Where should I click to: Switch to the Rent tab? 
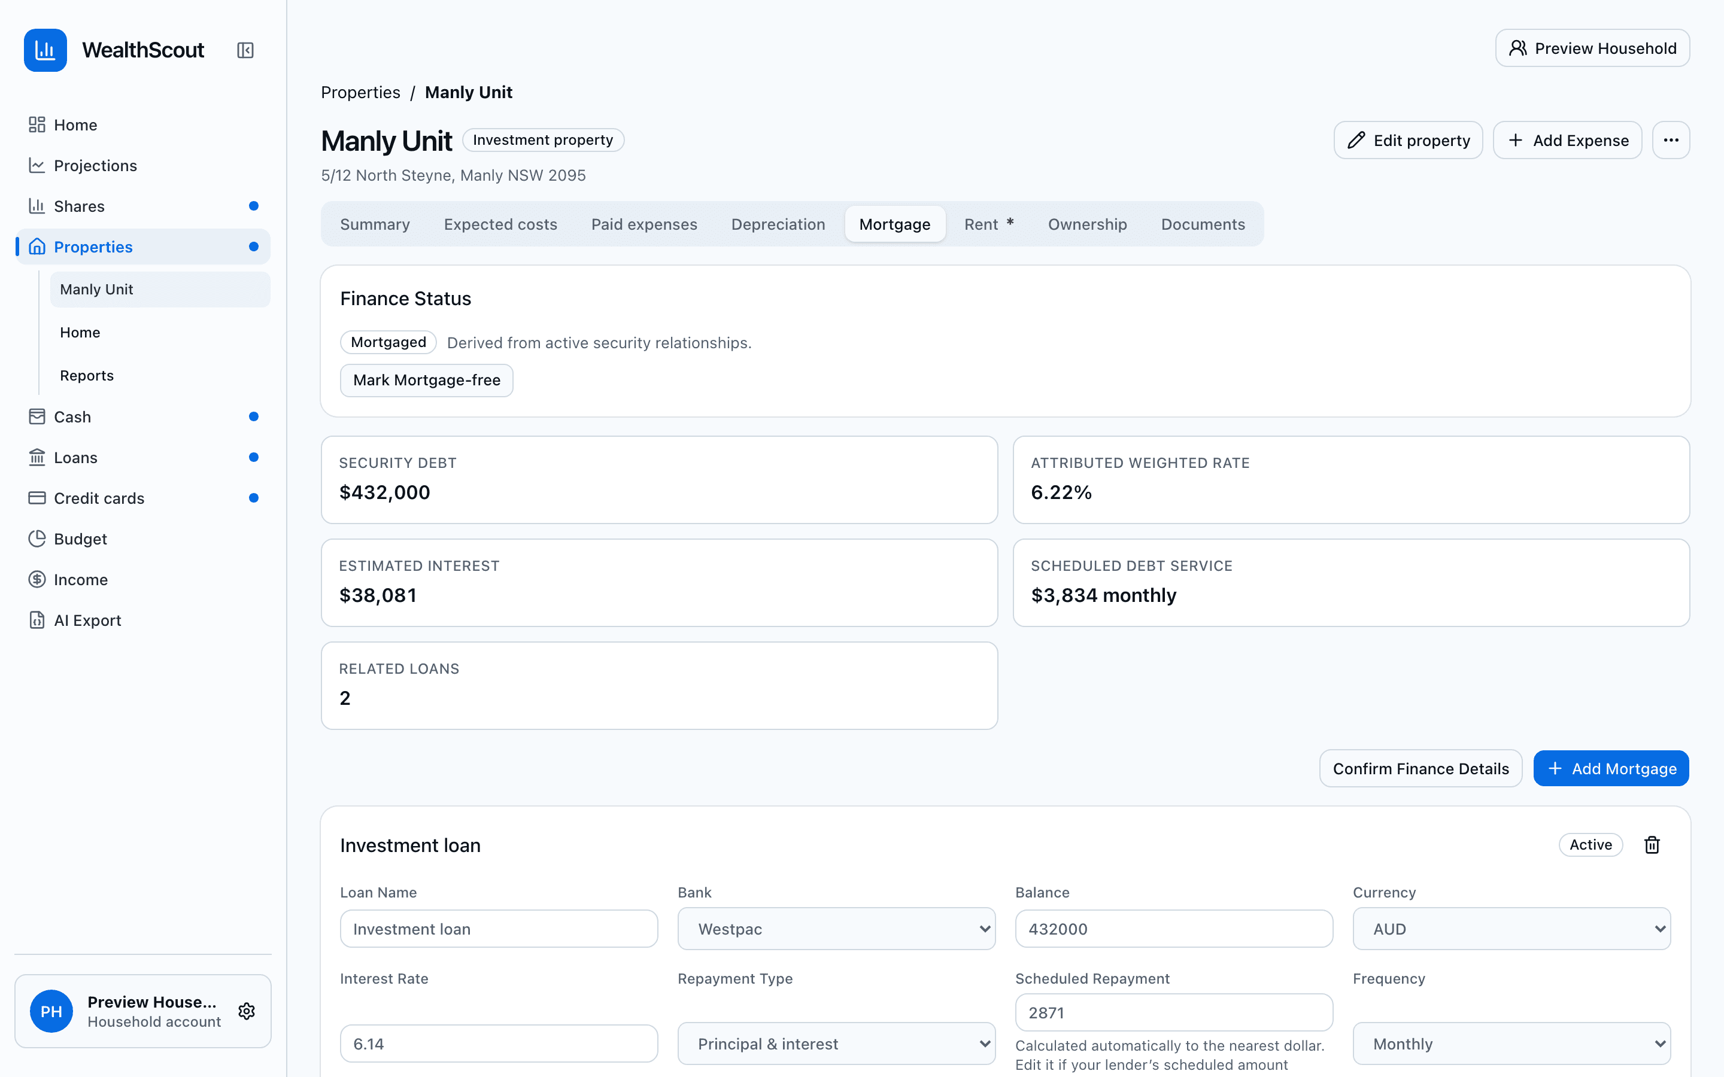click(989, 224)
